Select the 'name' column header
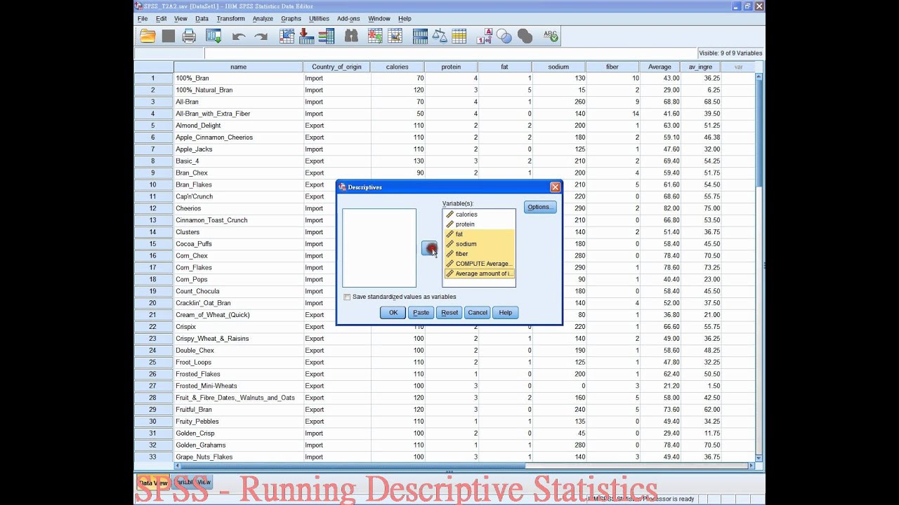Image resolution: width=899 pixels, height=505 pixels. [x=238, y=67]
